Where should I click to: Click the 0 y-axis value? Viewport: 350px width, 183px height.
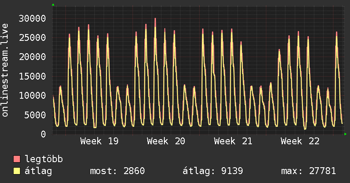tap(43, 134)
